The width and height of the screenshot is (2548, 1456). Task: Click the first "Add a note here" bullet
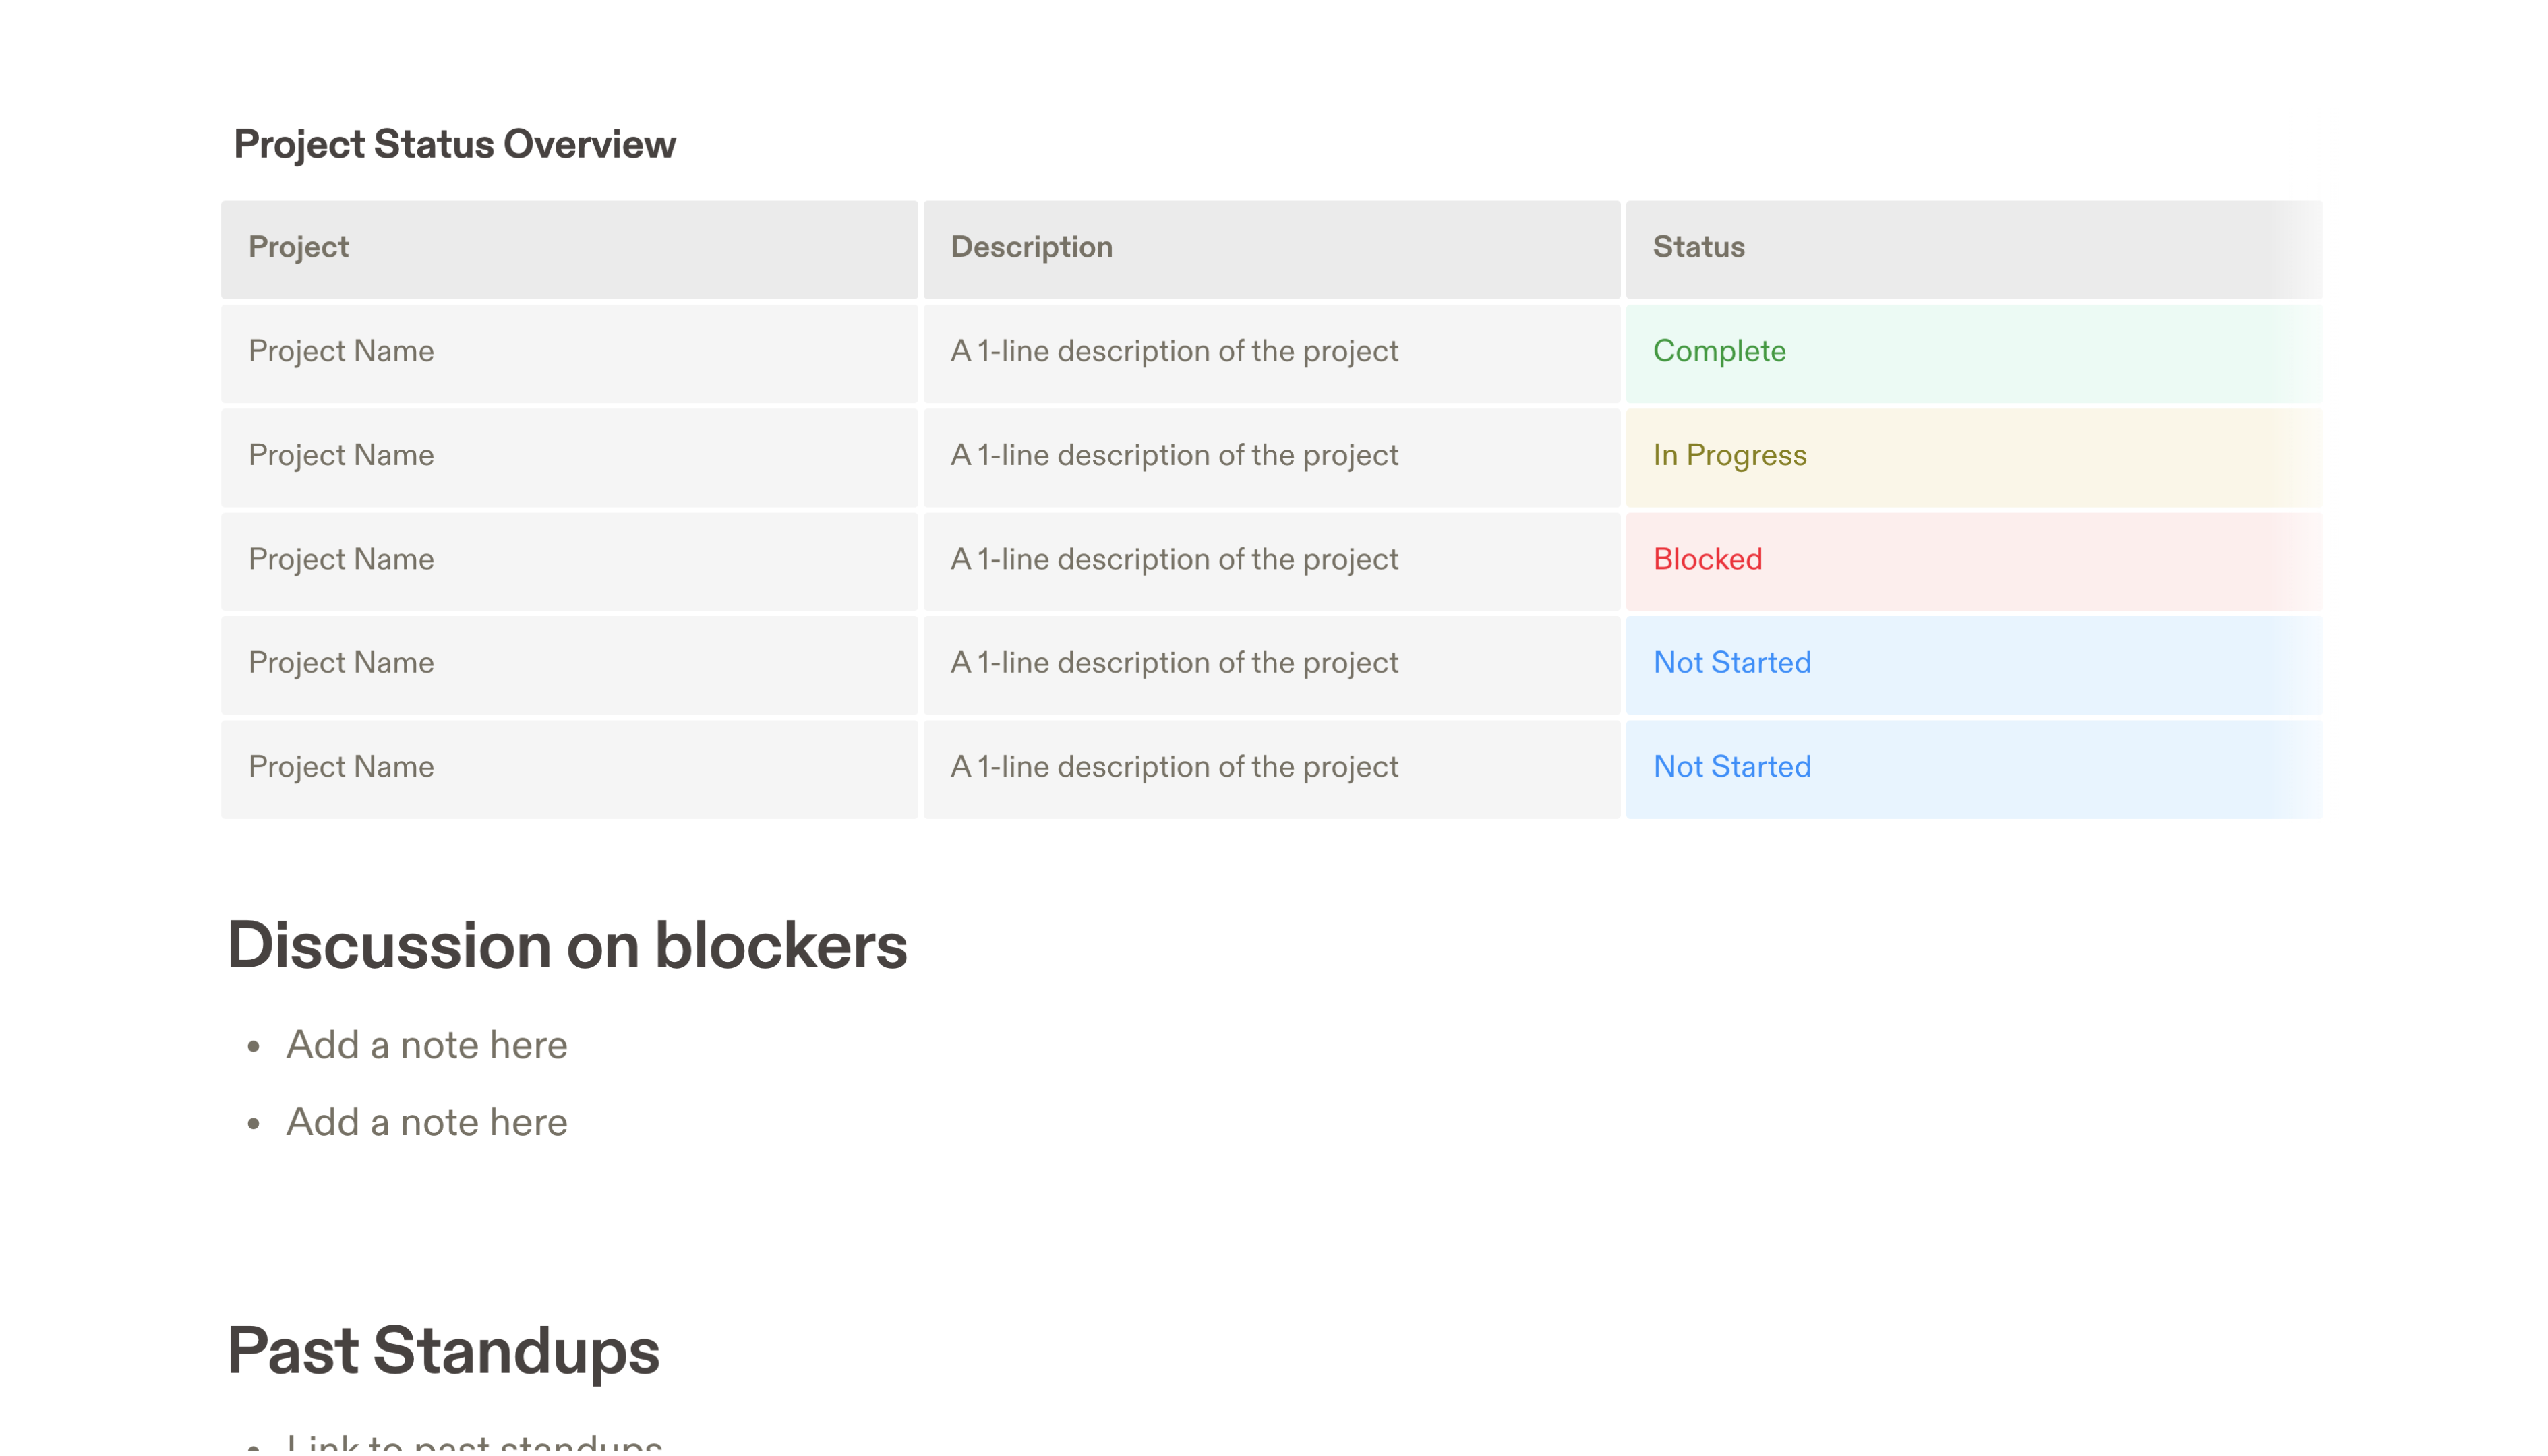[x=426, y=1044]
